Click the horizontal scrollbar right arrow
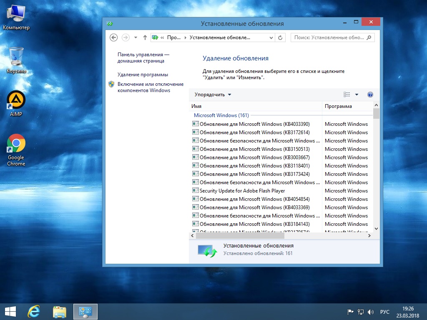427x320 pixels. pos(369,236)
